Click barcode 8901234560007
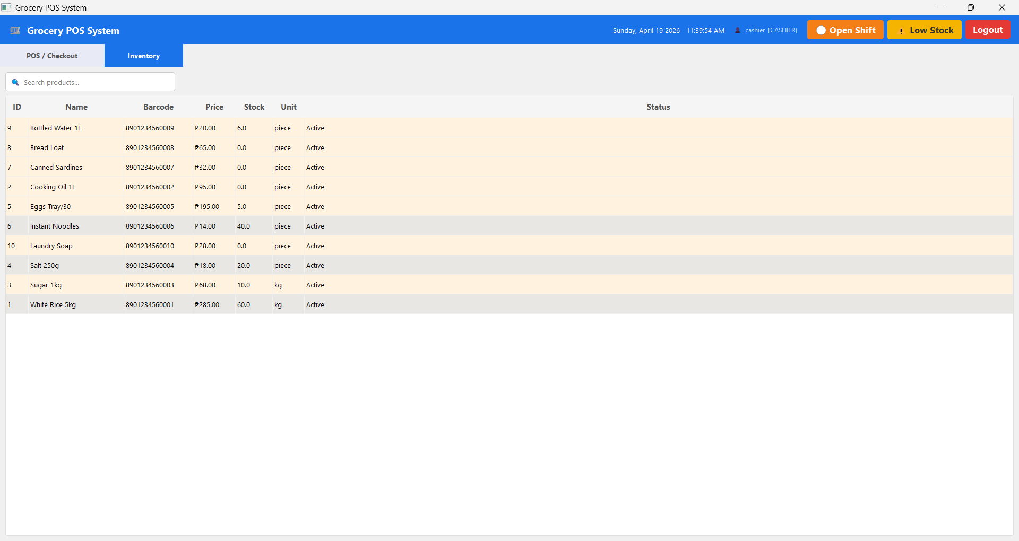The image size is (1019, 541). pyautogui.click(x=150, y=168)
